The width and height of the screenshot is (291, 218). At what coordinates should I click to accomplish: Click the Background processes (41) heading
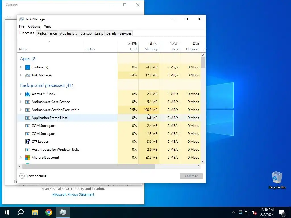47,85
